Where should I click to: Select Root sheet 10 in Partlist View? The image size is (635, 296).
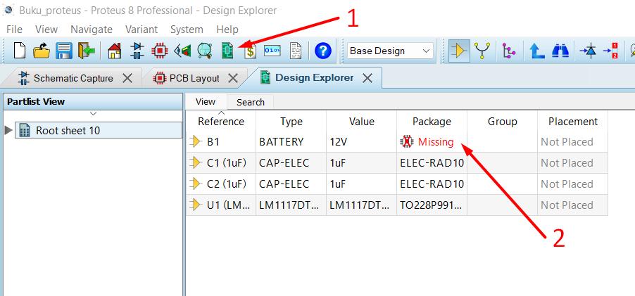click(x=99, y=131)
